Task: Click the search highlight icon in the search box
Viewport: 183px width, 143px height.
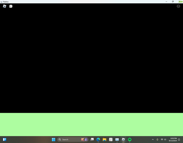Action: (x=84, y=139)
